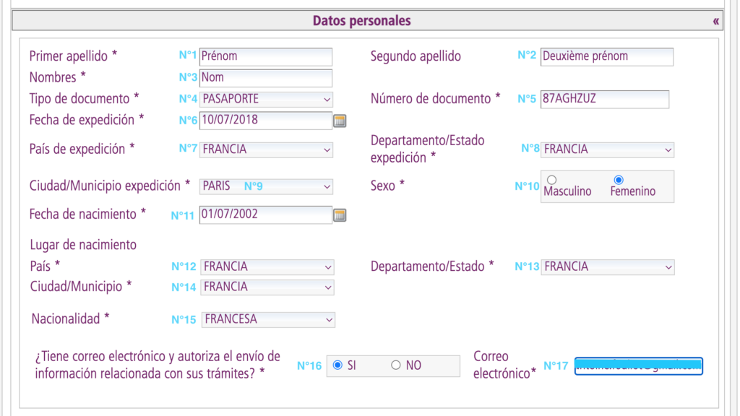740x416 pixels.
Task: Open birthplace Ciudad/Municipio dropdown
Action: pos(267,287)
